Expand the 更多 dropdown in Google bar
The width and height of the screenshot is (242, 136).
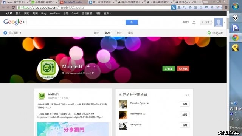(107, 14)
